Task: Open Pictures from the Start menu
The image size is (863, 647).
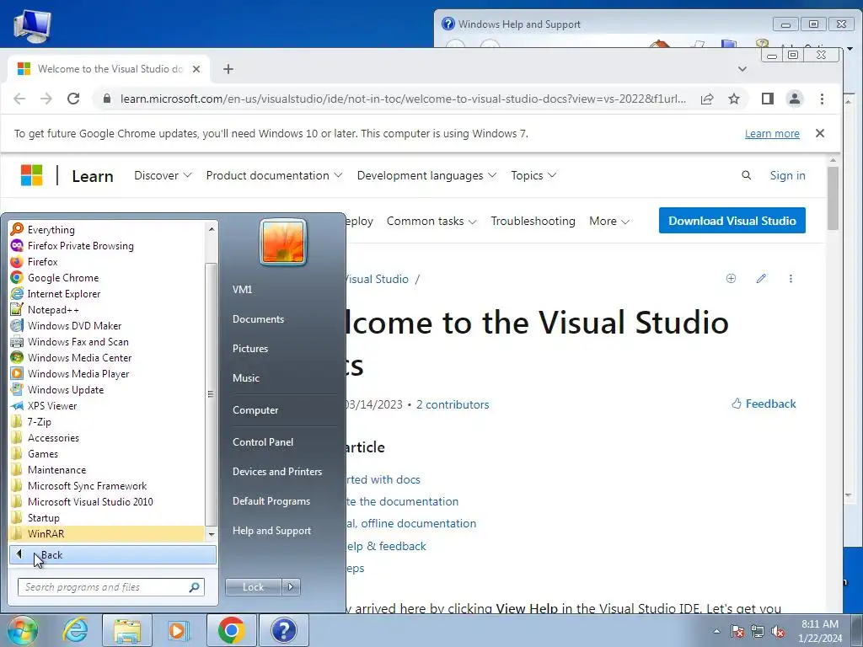Action: [249, 348]
